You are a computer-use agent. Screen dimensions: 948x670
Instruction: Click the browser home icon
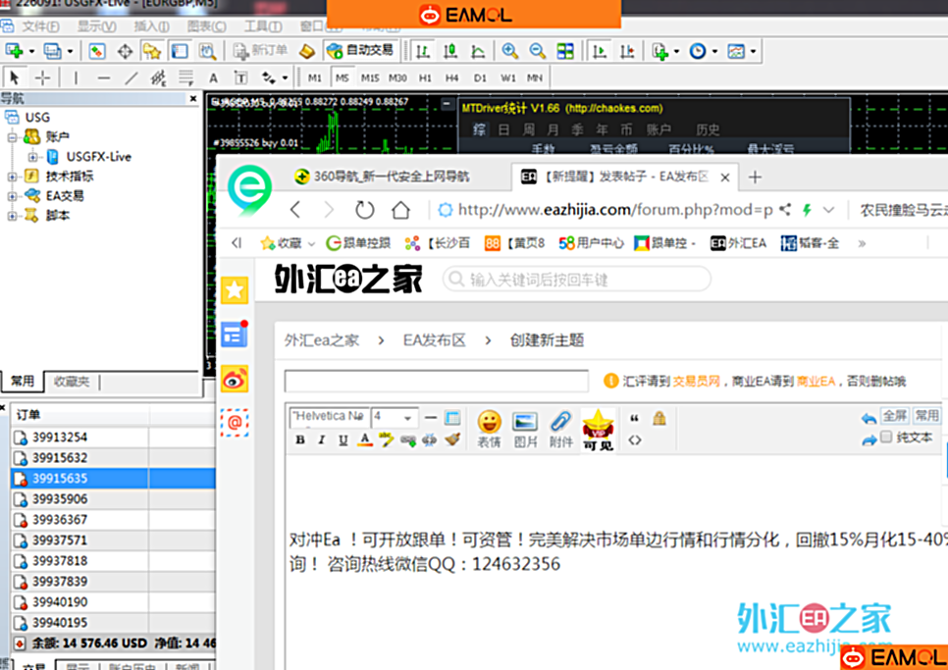pyautogui.click(x=400, y=210)
